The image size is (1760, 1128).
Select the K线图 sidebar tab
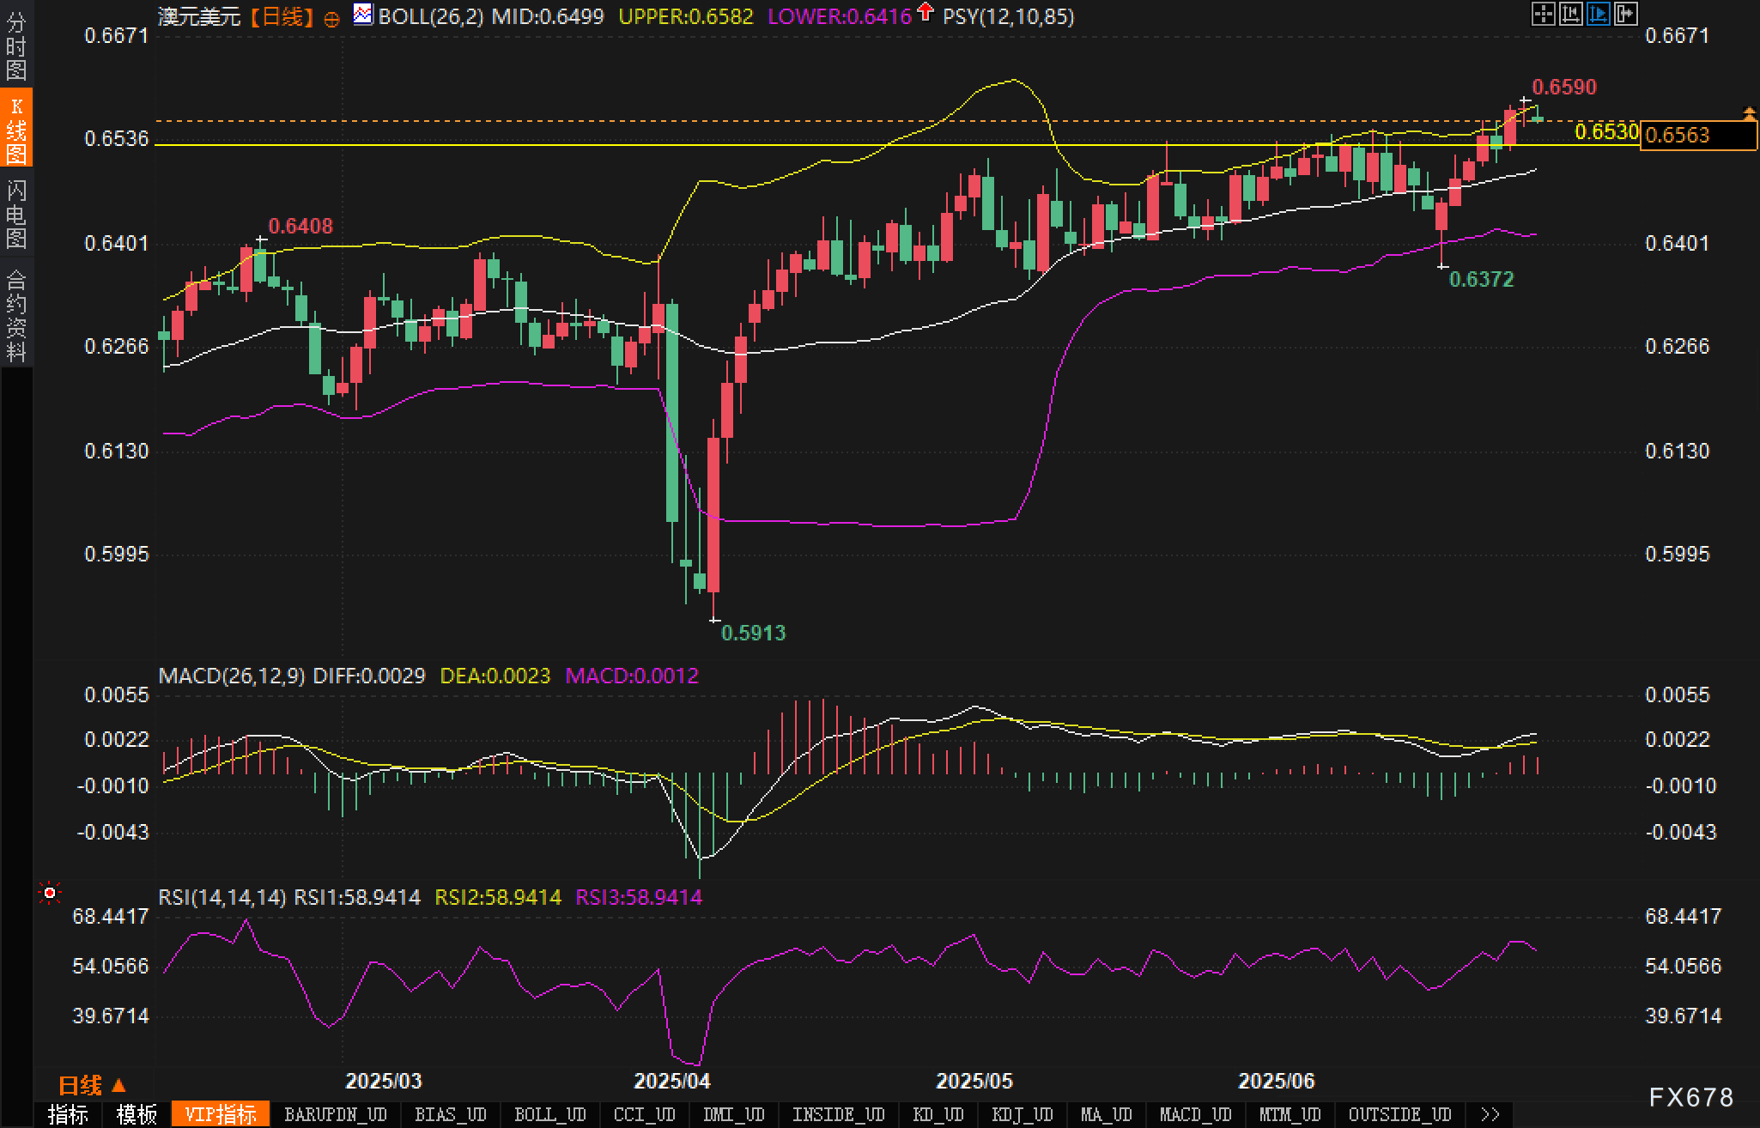tap(16, 129)
